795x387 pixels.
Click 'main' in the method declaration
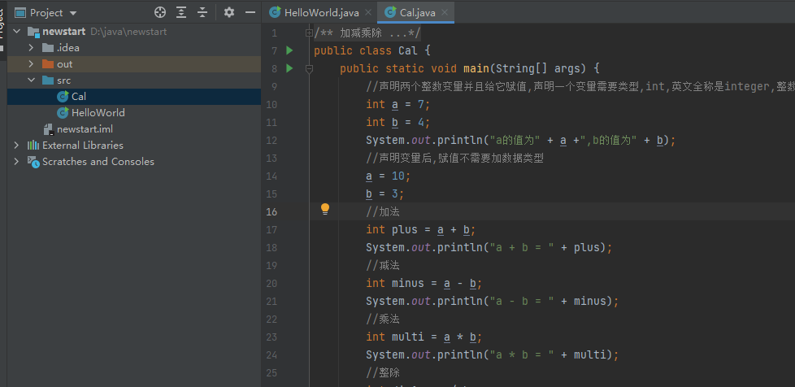(x=476, y=68)
